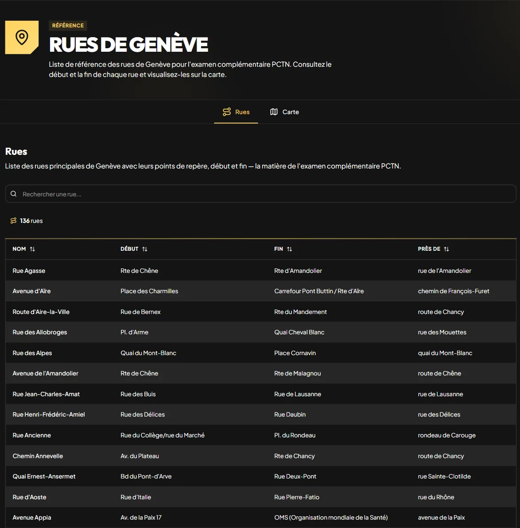This screenshot has height=528, width=520.
Task: Click Bd du Pont-d'Arve start cell
Action: [x=146, y=476]
